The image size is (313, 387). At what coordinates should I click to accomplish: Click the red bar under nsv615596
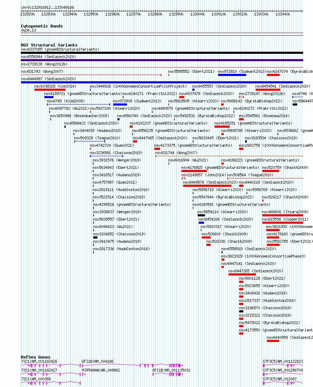283,223
